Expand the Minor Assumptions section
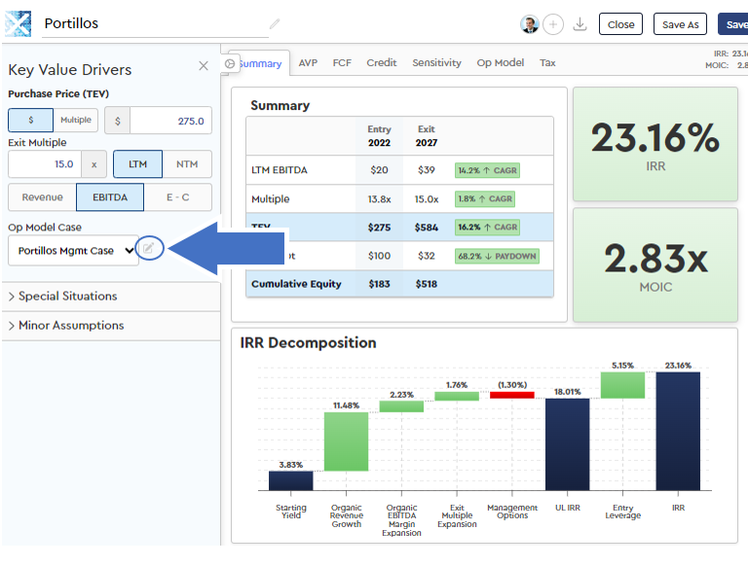 click(111, 326)
